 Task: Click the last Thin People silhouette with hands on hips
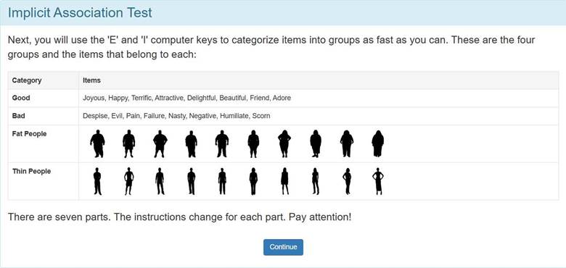click(378, 181)
